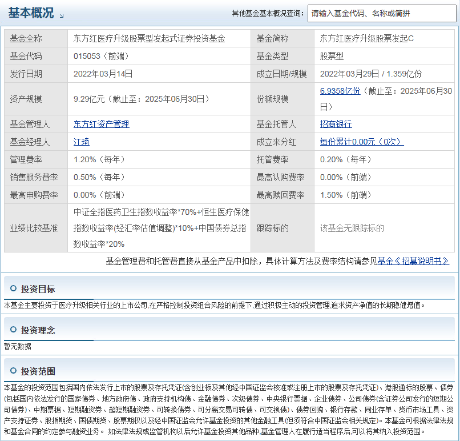The image size is (460, 441).
Task: Select the fund code value 015053（前端）
Action: pos(101,56)
